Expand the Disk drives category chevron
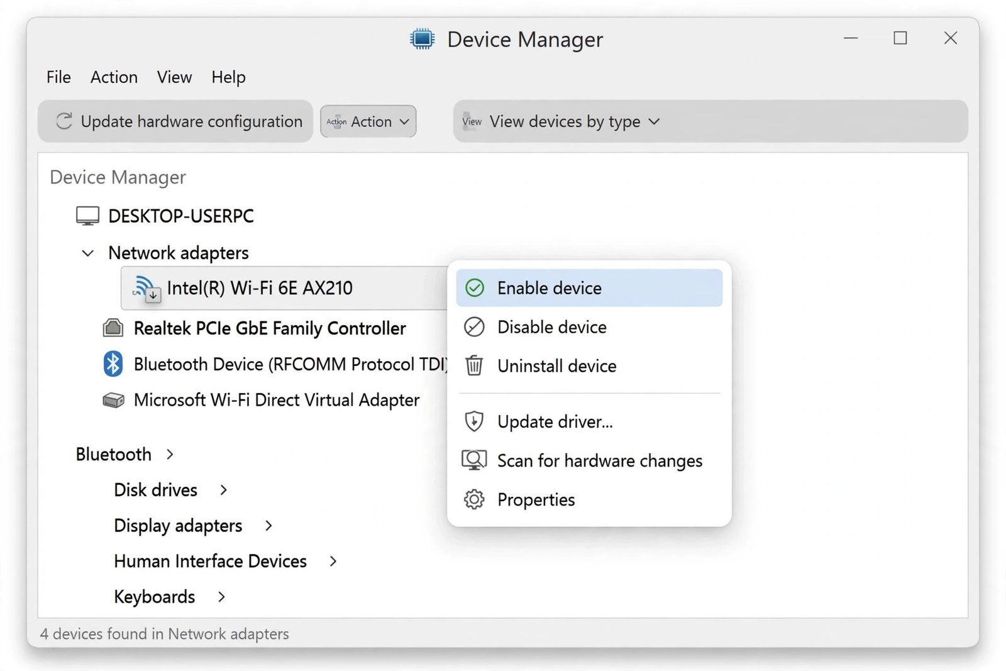Viewport: 1006px width, 671px height. 223,490
